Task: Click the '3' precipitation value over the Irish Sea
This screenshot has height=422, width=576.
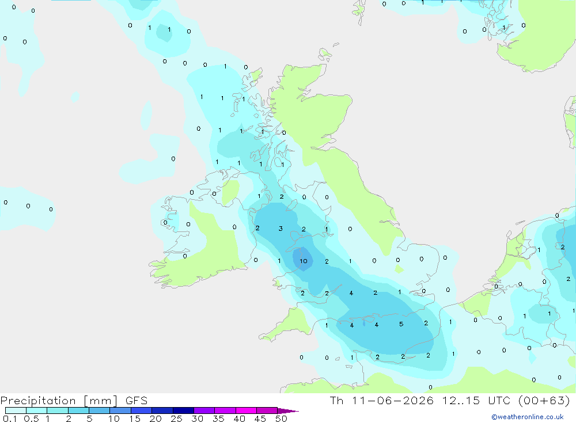Action: click(x=281, y=229)
